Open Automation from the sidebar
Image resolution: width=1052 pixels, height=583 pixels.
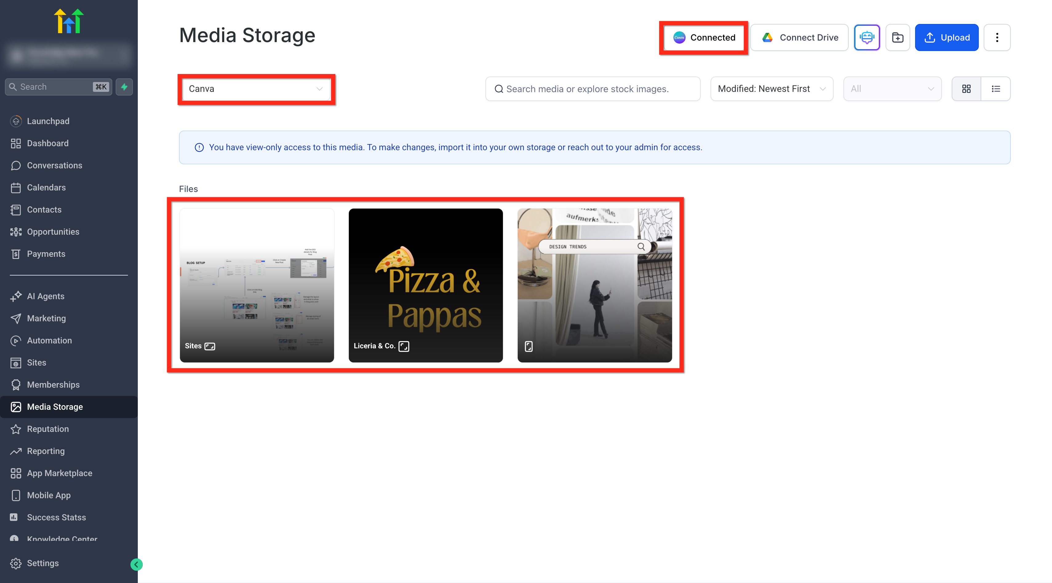coord(49,340)
